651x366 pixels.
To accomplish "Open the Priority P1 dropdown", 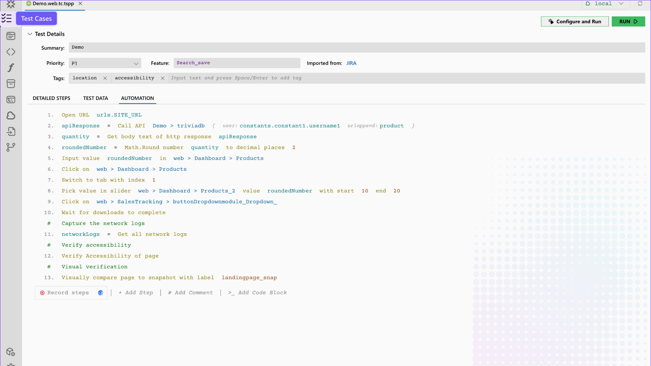I will [x=105, y=63].
